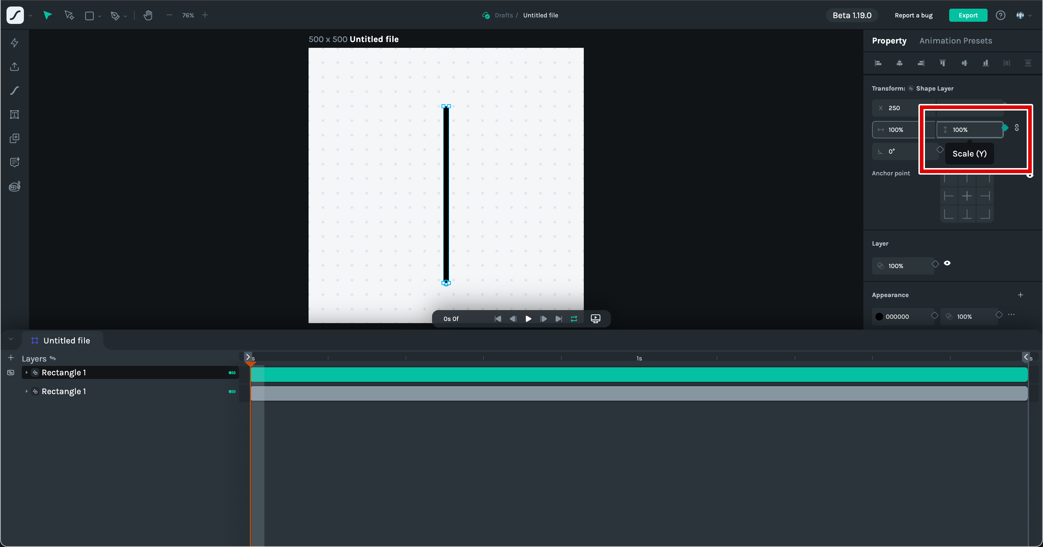This screenshot has width=1043, height=547.
Task: Expand the first Rectangle 1 layer
Action: (x=27, y=372)
